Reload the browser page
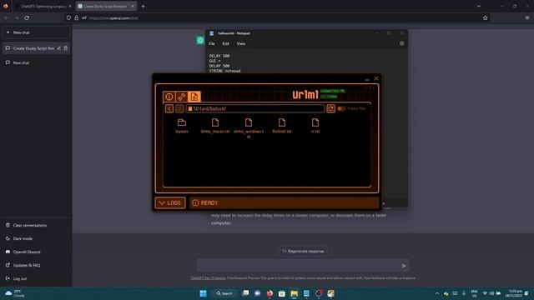534x300 pixels. (x=27, y=17)
